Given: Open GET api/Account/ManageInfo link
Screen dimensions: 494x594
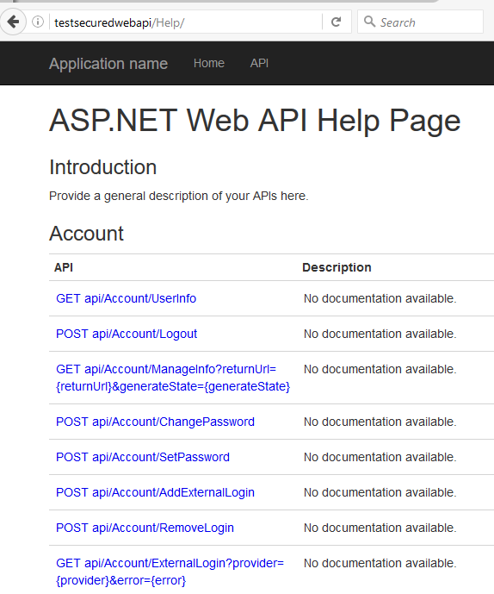Looking at the screenshot, I should click(x=173, y=378).
